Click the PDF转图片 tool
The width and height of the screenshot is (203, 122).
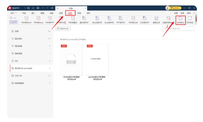73,20
